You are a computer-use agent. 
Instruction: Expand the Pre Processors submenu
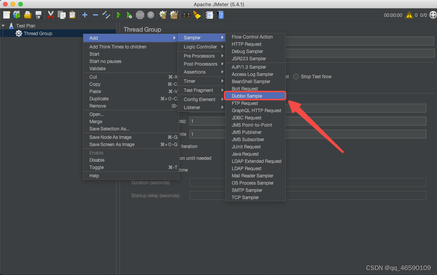(x=202, y=56)
